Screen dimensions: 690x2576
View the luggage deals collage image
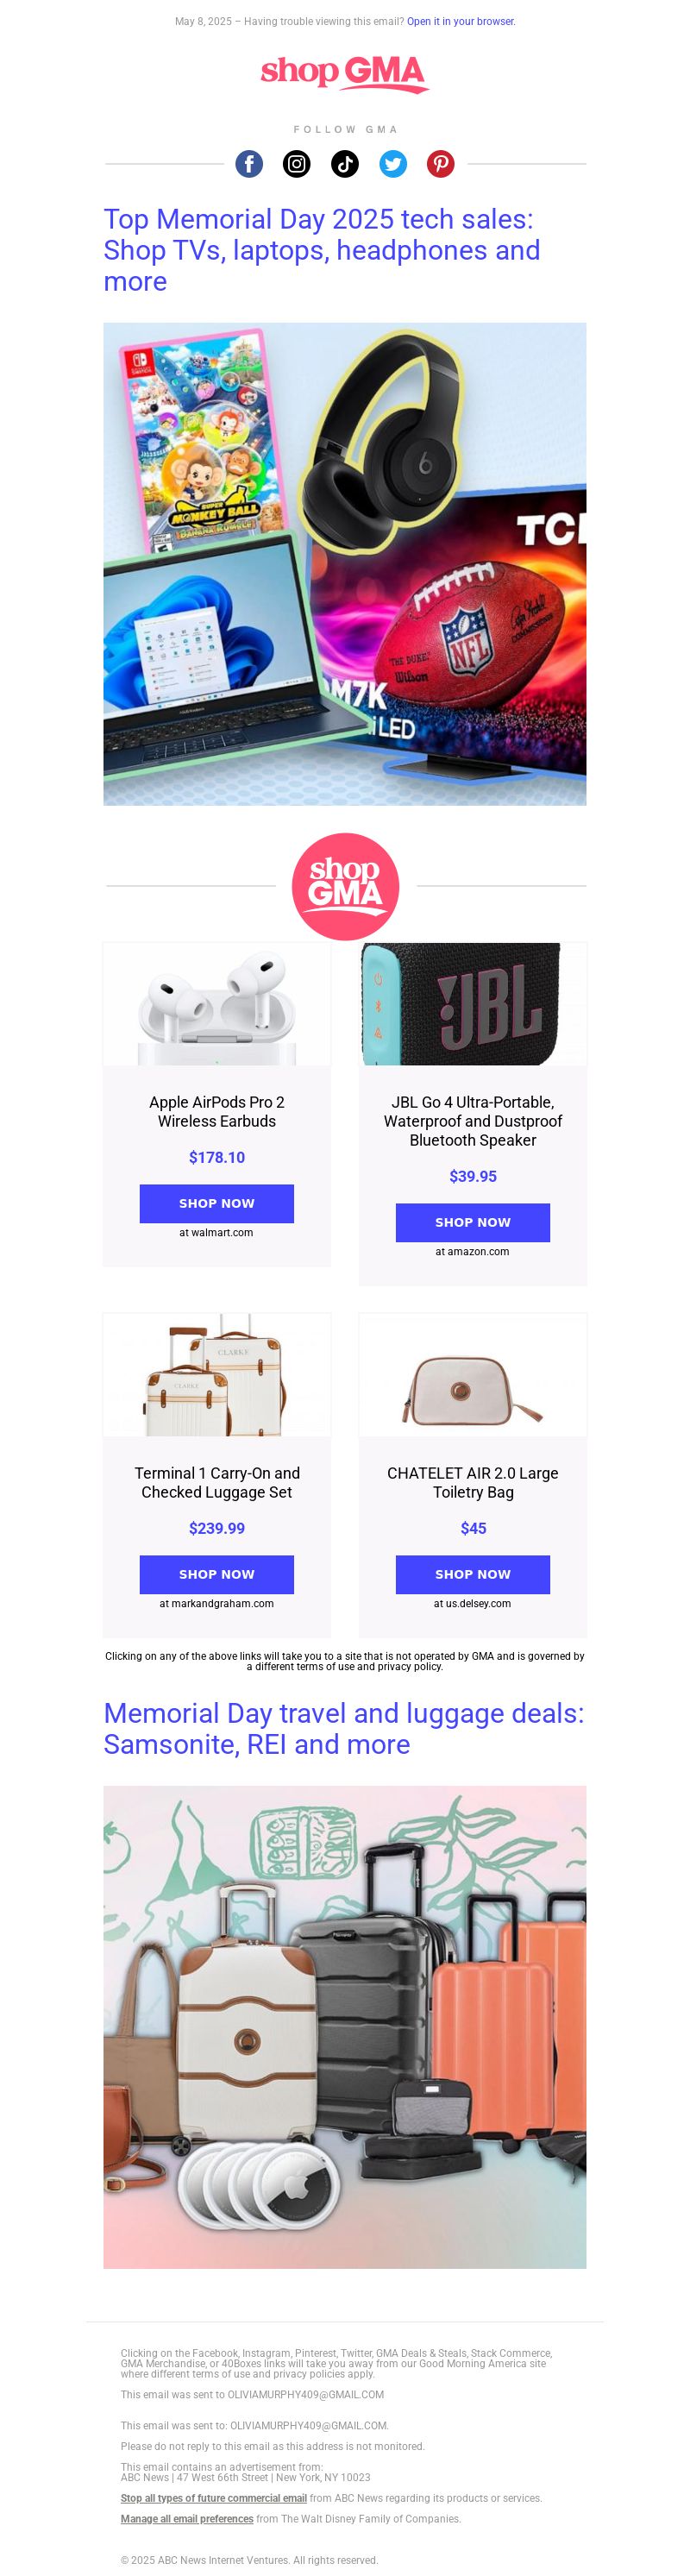click(345, 2027)
